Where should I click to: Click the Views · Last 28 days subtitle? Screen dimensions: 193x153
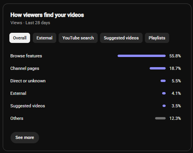[x=30, y=23]
